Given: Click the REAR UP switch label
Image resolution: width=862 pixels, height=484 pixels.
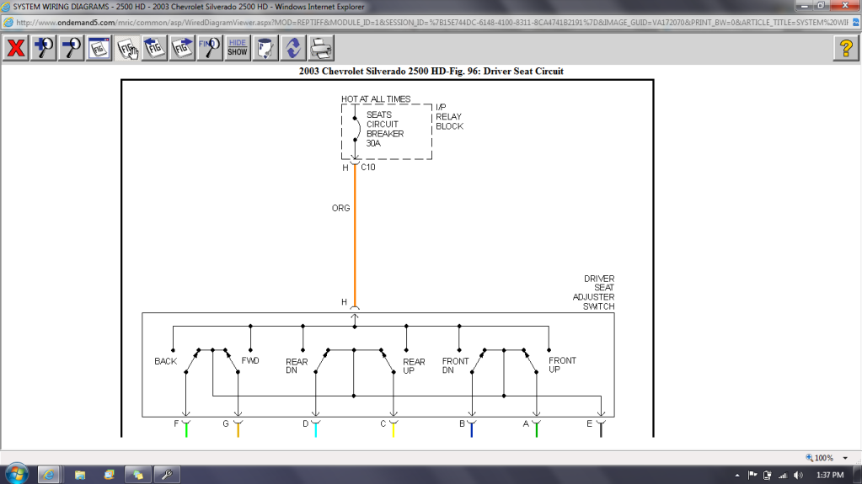Looking at the screenshot, I should click(414, 366).
